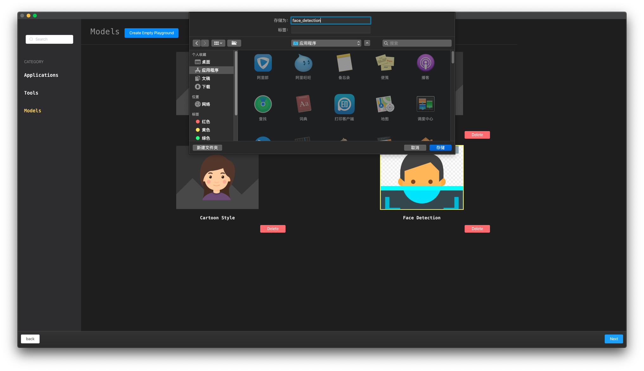
Task: Switch to the Tools category
Action: (31, 93)
